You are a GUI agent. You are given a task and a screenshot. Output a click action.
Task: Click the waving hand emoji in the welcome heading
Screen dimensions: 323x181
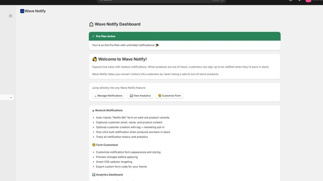[94, 59]
